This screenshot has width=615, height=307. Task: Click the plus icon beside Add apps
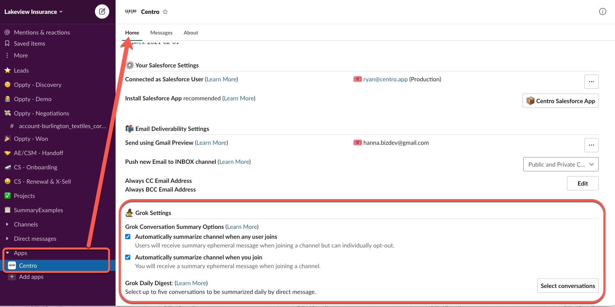pyautogui.click(x=12, y=277)
